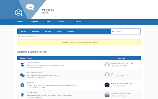Click the Asgaros Support Forum breadcrumb link
The width and height of the screenshot is (158, 99).
pos(29,36)
